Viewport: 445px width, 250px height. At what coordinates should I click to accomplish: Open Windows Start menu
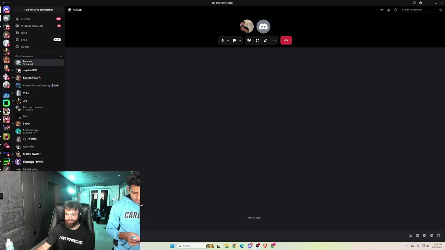[x=172, y=246]
